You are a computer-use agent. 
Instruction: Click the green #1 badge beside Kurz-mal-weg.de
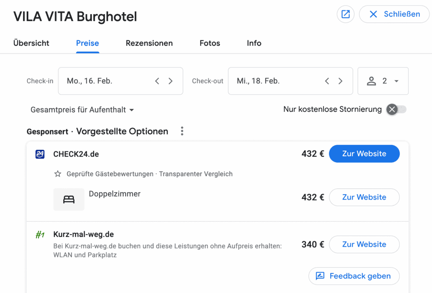point(40,234)
